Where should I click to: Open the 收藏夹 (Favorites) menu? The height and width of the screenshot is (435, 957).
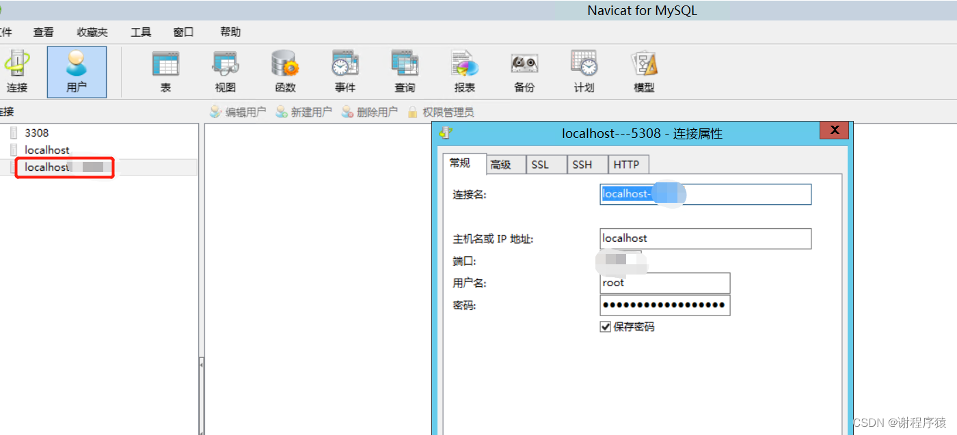(92, 31)
